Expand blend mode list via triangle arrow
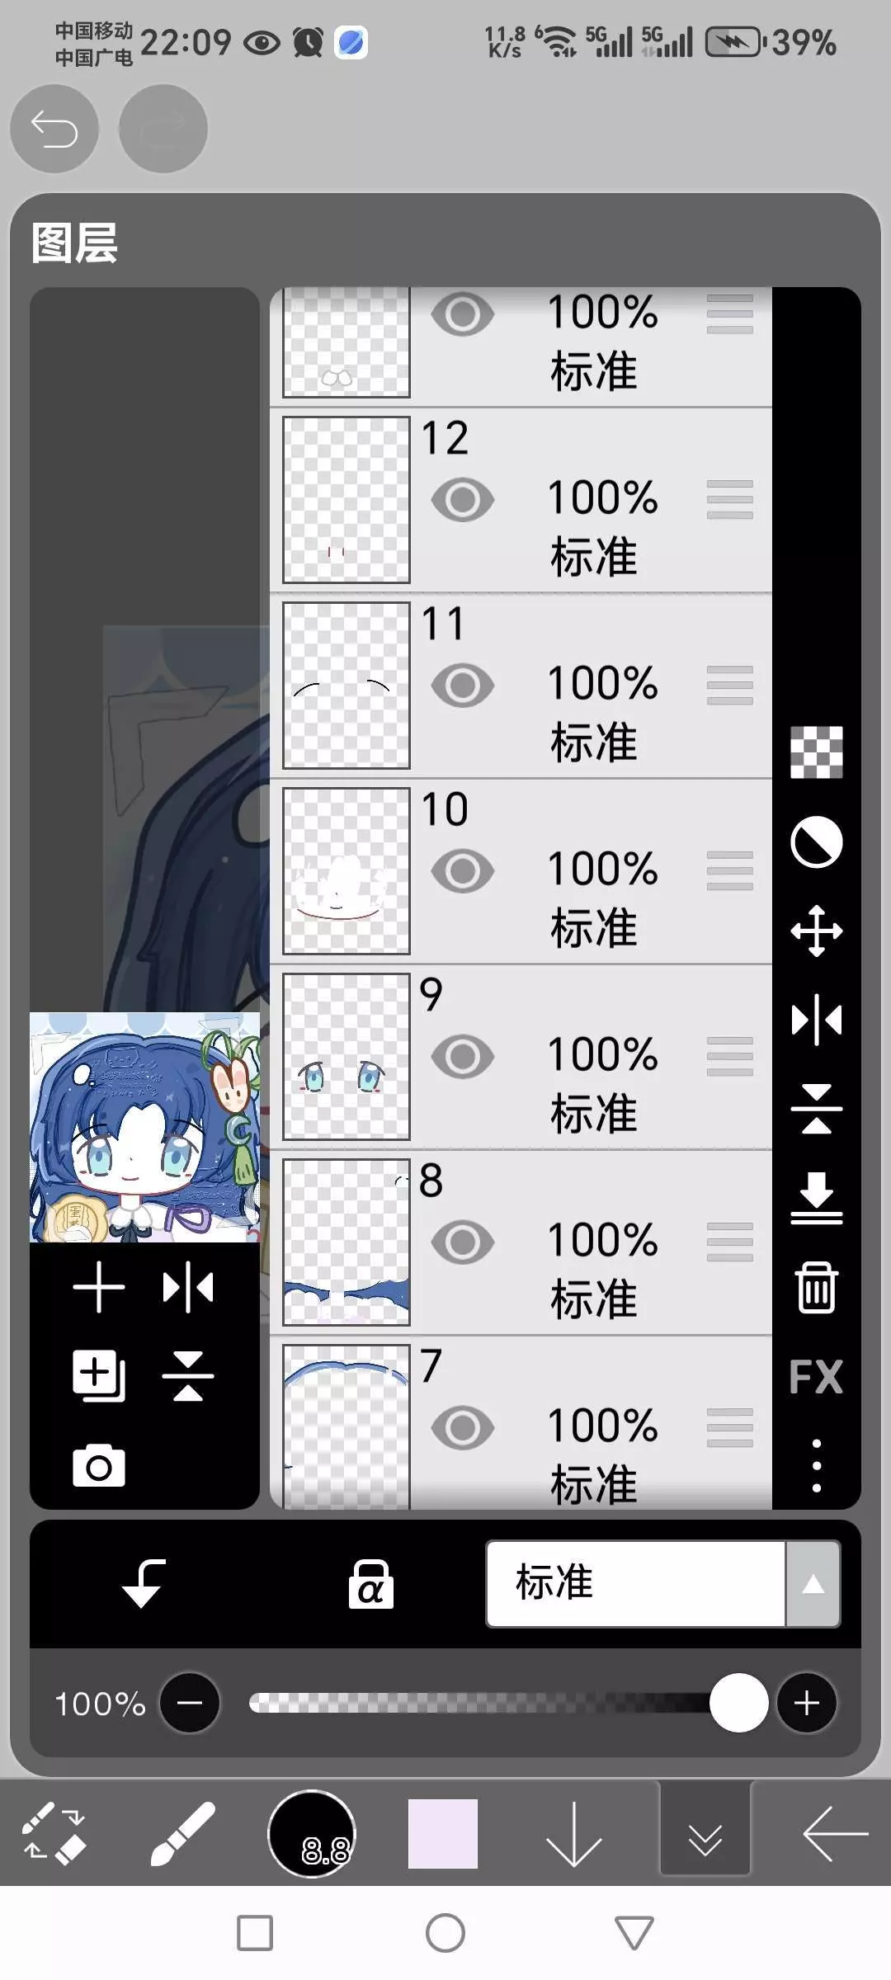Screen dimensions: 891x1980 point(813,1583)
